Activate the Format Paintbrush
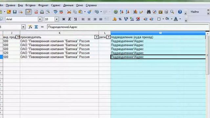 pyautogui.click(x=89, y=12)
